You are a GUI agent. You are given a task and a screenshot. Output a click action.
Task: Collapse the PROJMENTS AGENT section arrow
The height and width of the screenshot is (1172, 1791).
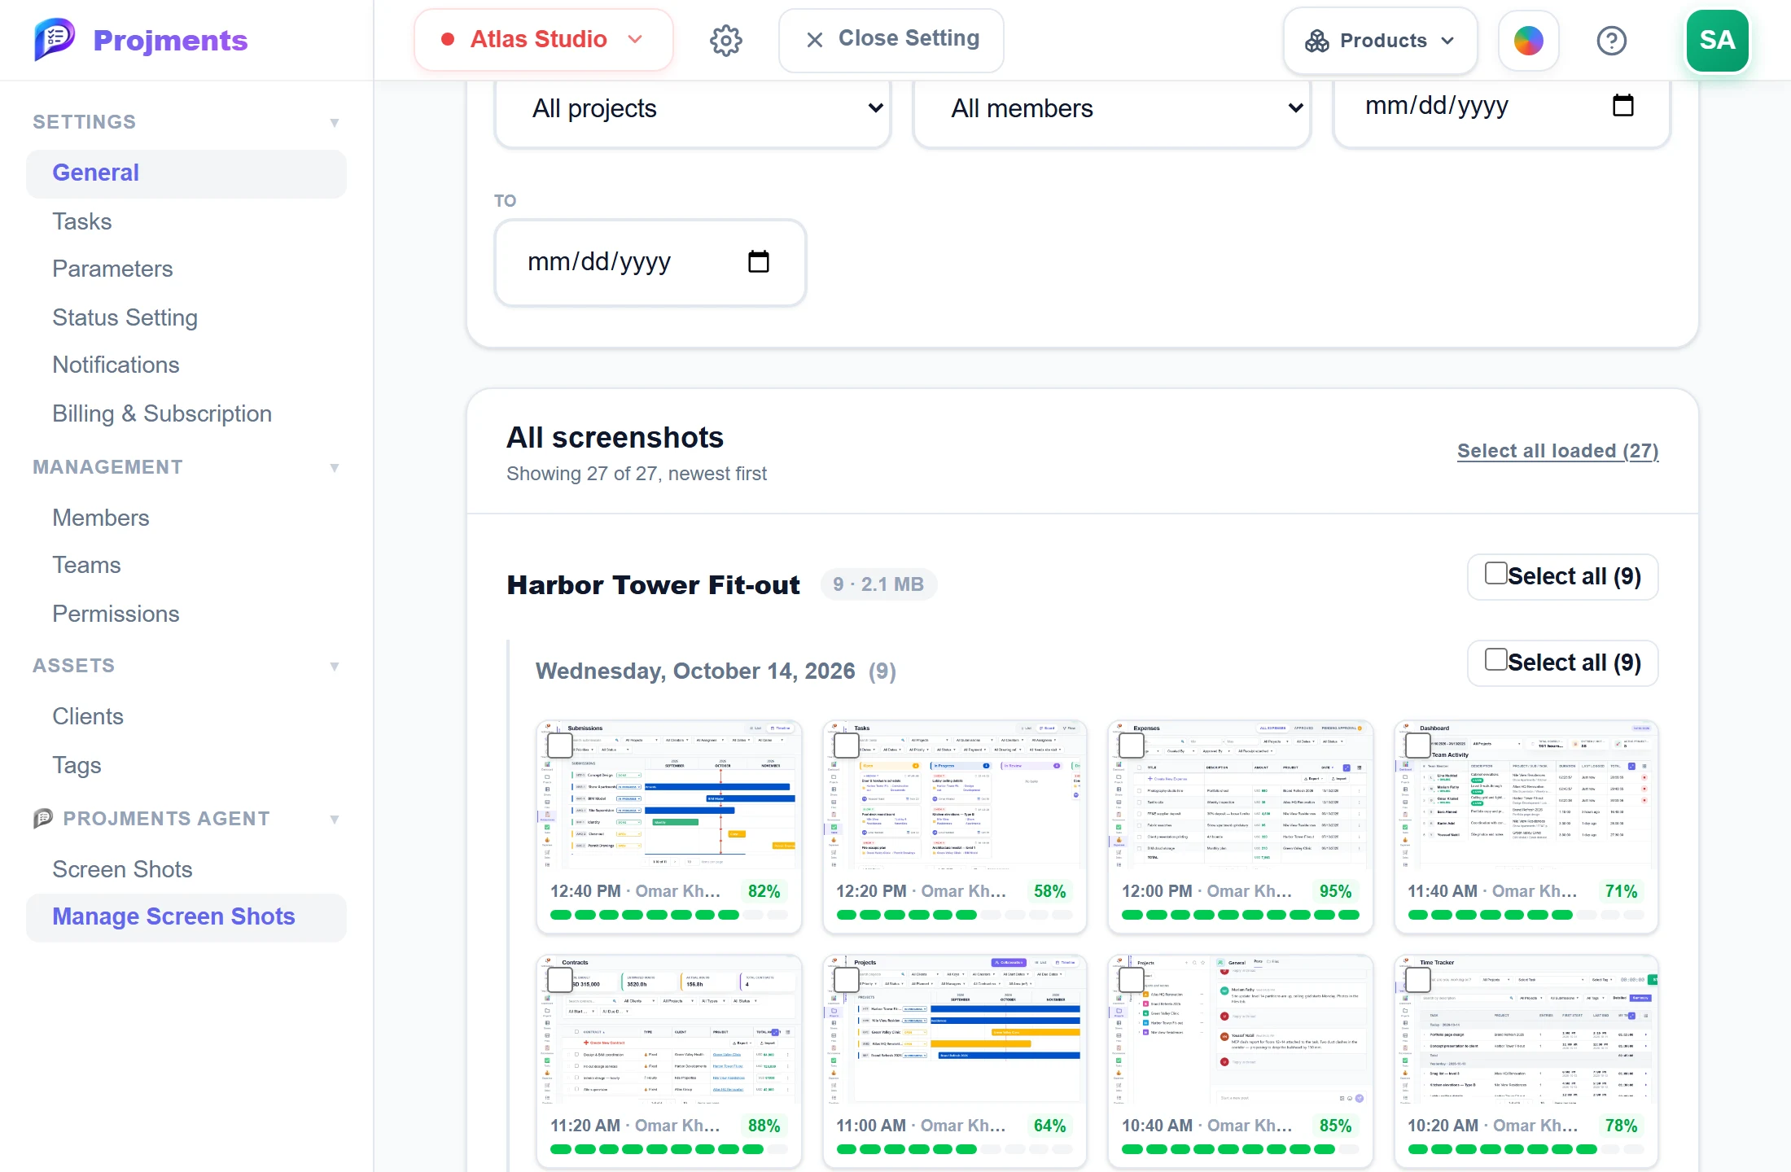click(x=334, y=819)
